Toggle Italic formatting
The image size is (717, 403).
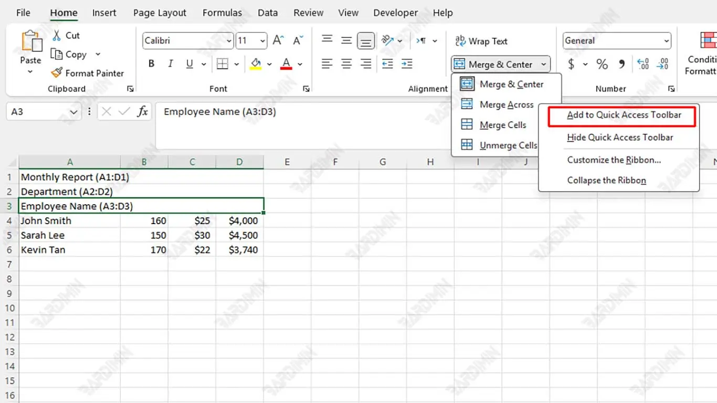(x=170, y=64)
